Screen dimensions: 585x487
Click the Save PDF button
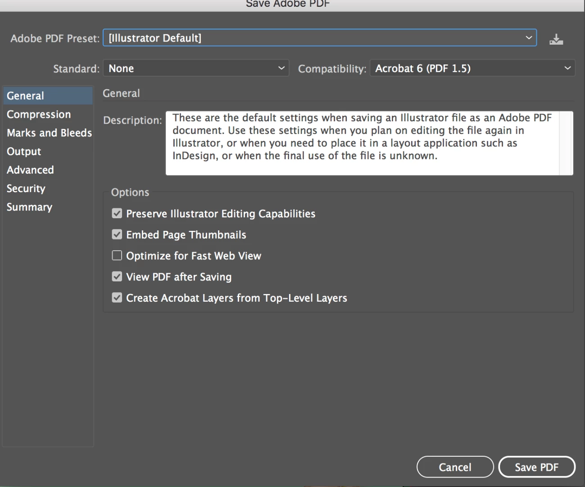[537, 467]
